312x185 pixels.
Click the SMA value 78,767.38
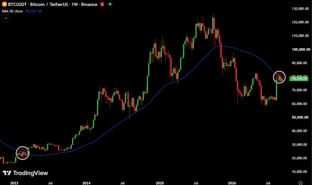coord(33,11)
